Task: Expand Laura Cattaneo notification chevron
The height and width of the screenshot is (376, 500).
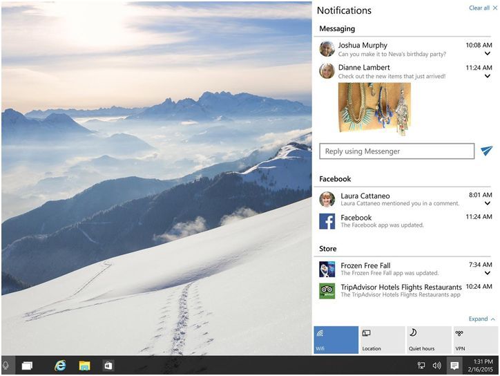Action: pos(488,203)
